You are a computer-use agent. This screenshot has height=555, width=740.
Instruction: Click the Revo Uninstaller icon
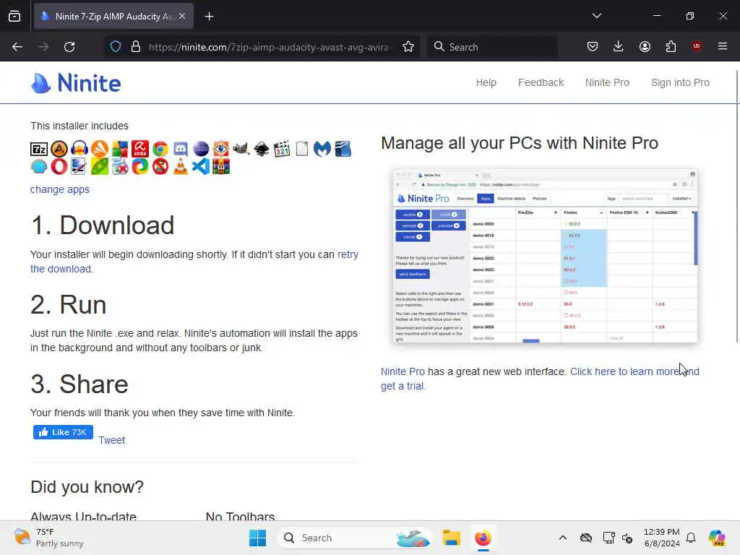tap(120, 167)
